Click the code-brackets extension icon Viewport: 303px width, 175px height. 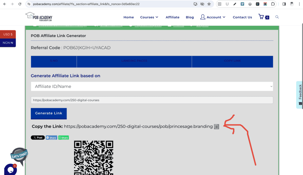220,4
